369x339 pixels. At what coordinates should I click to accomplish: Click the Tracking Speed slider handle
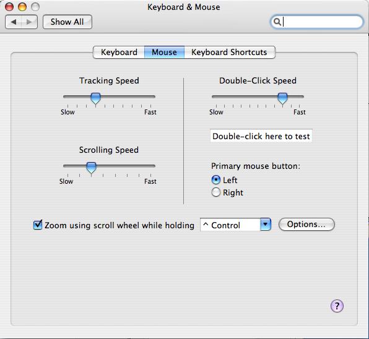(x=95, y=98)
